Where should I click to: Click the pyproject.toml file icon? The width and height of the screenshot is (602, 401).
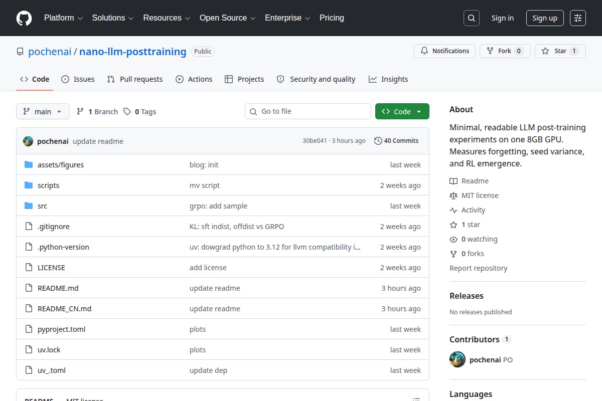29,329
